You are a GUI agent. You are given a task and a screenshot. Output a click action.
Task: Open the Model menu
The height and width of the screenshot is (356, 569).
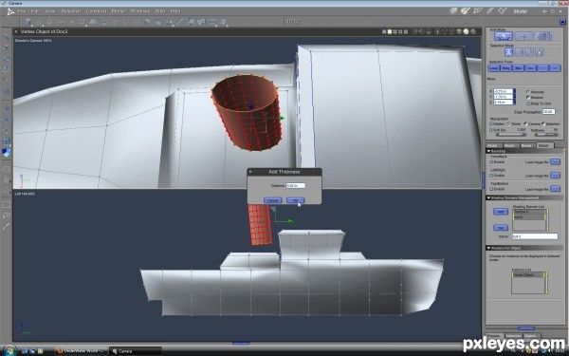[119, 11]
